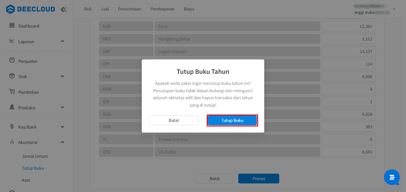The height and width of the screenshot is (192, 406).
Task: Cancel the dialog with Batal
Action: tap(174, 120)
